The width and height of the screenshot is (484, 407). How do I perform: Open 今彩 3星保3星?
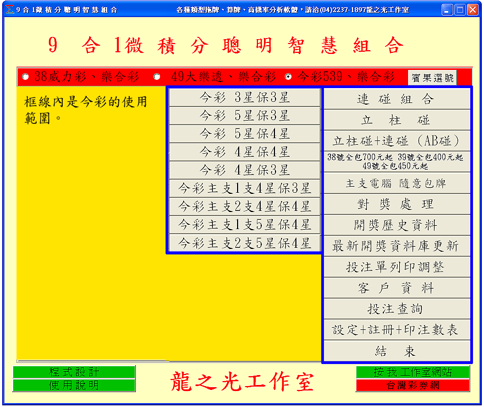244,97
